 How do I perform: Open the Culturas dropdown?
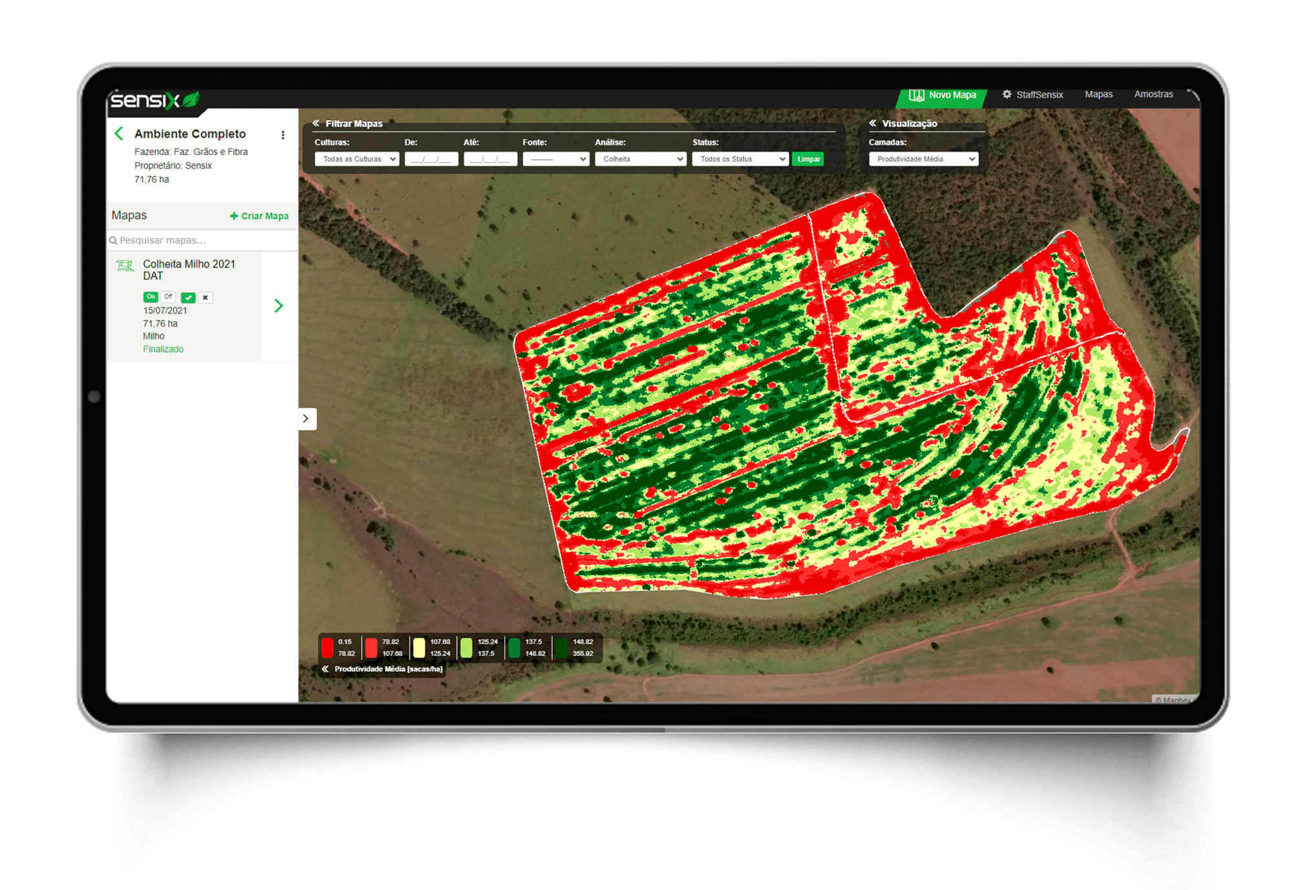356,159
